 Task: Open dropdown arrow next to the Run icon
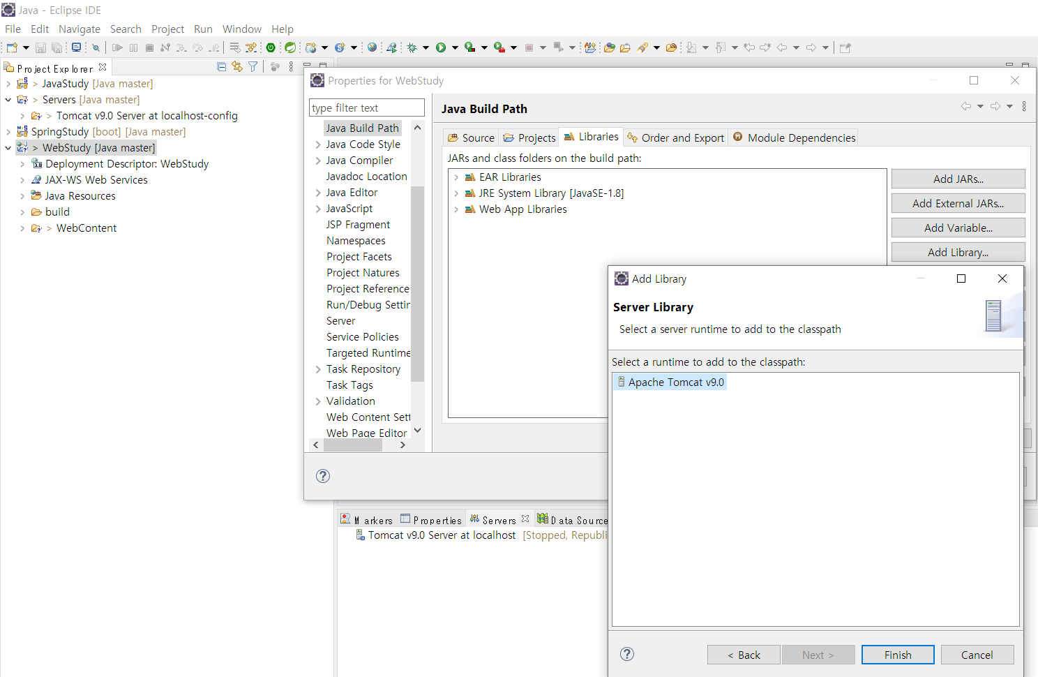tap(455, 47)
